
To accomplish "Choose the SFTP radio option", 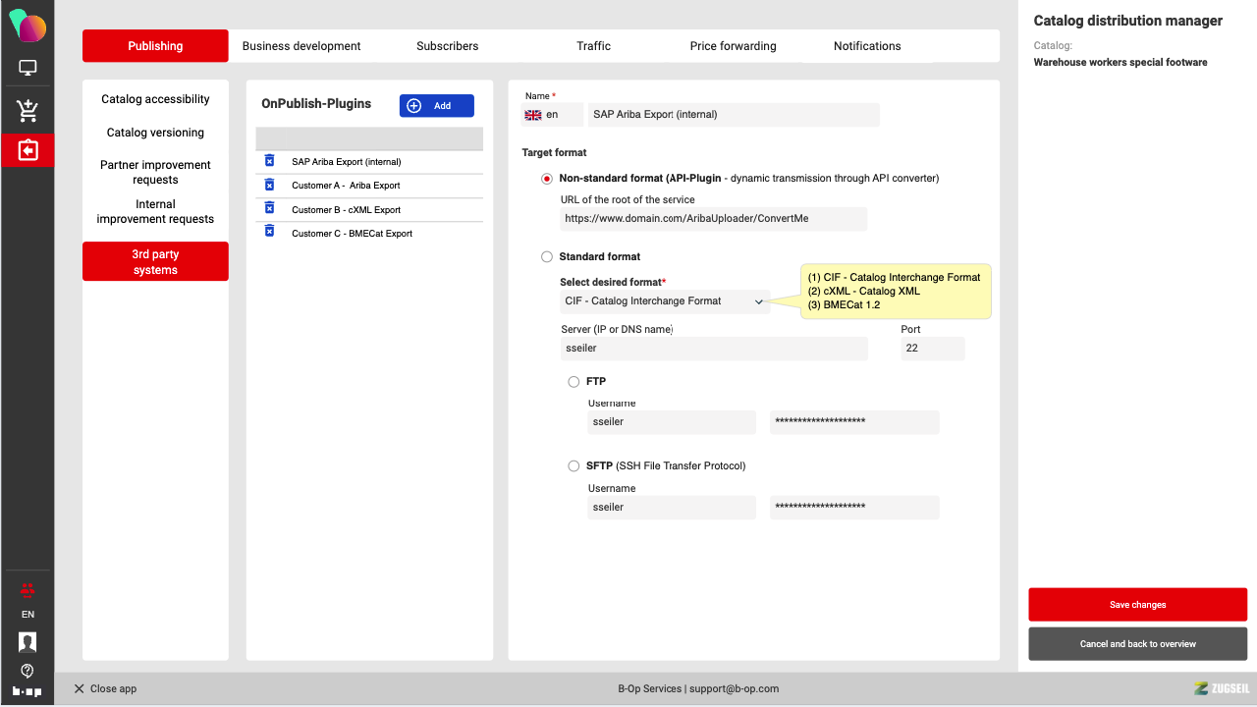I will (574, 466).
